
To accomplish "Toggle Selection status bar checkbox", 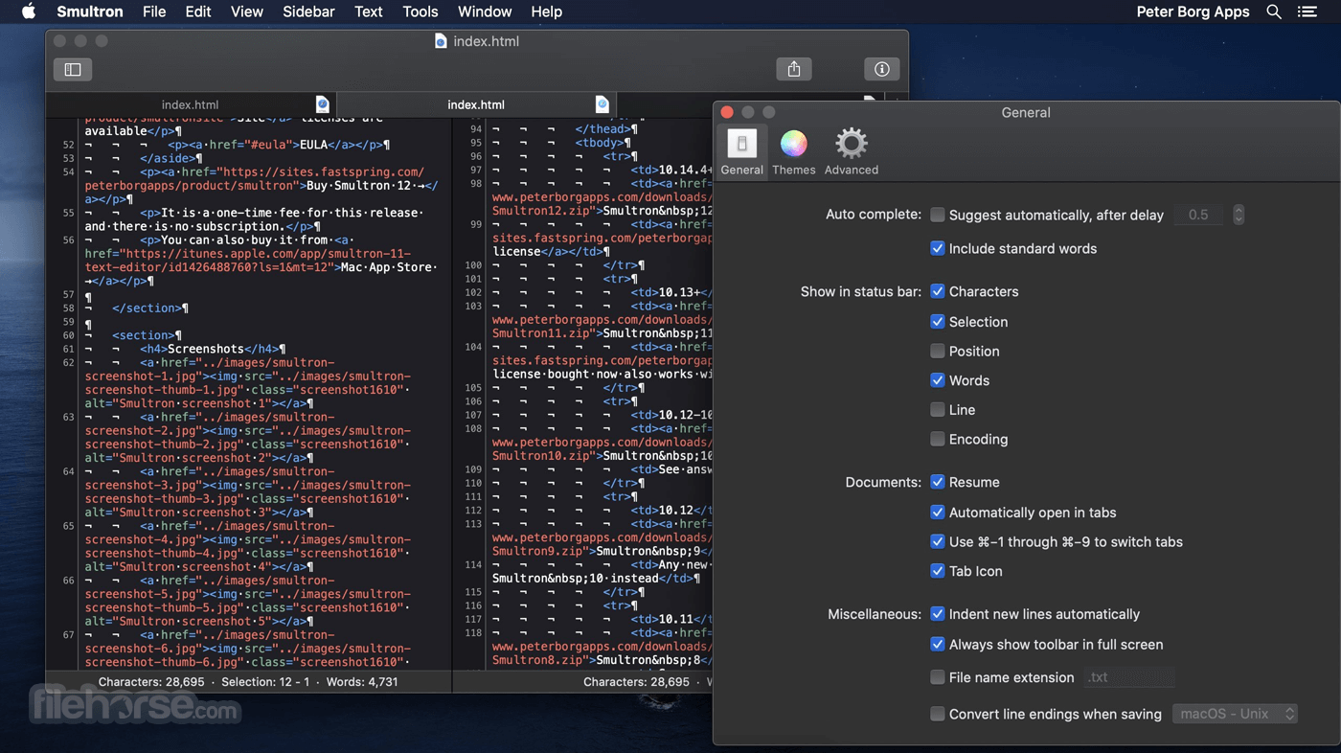I will click(938, 322).
